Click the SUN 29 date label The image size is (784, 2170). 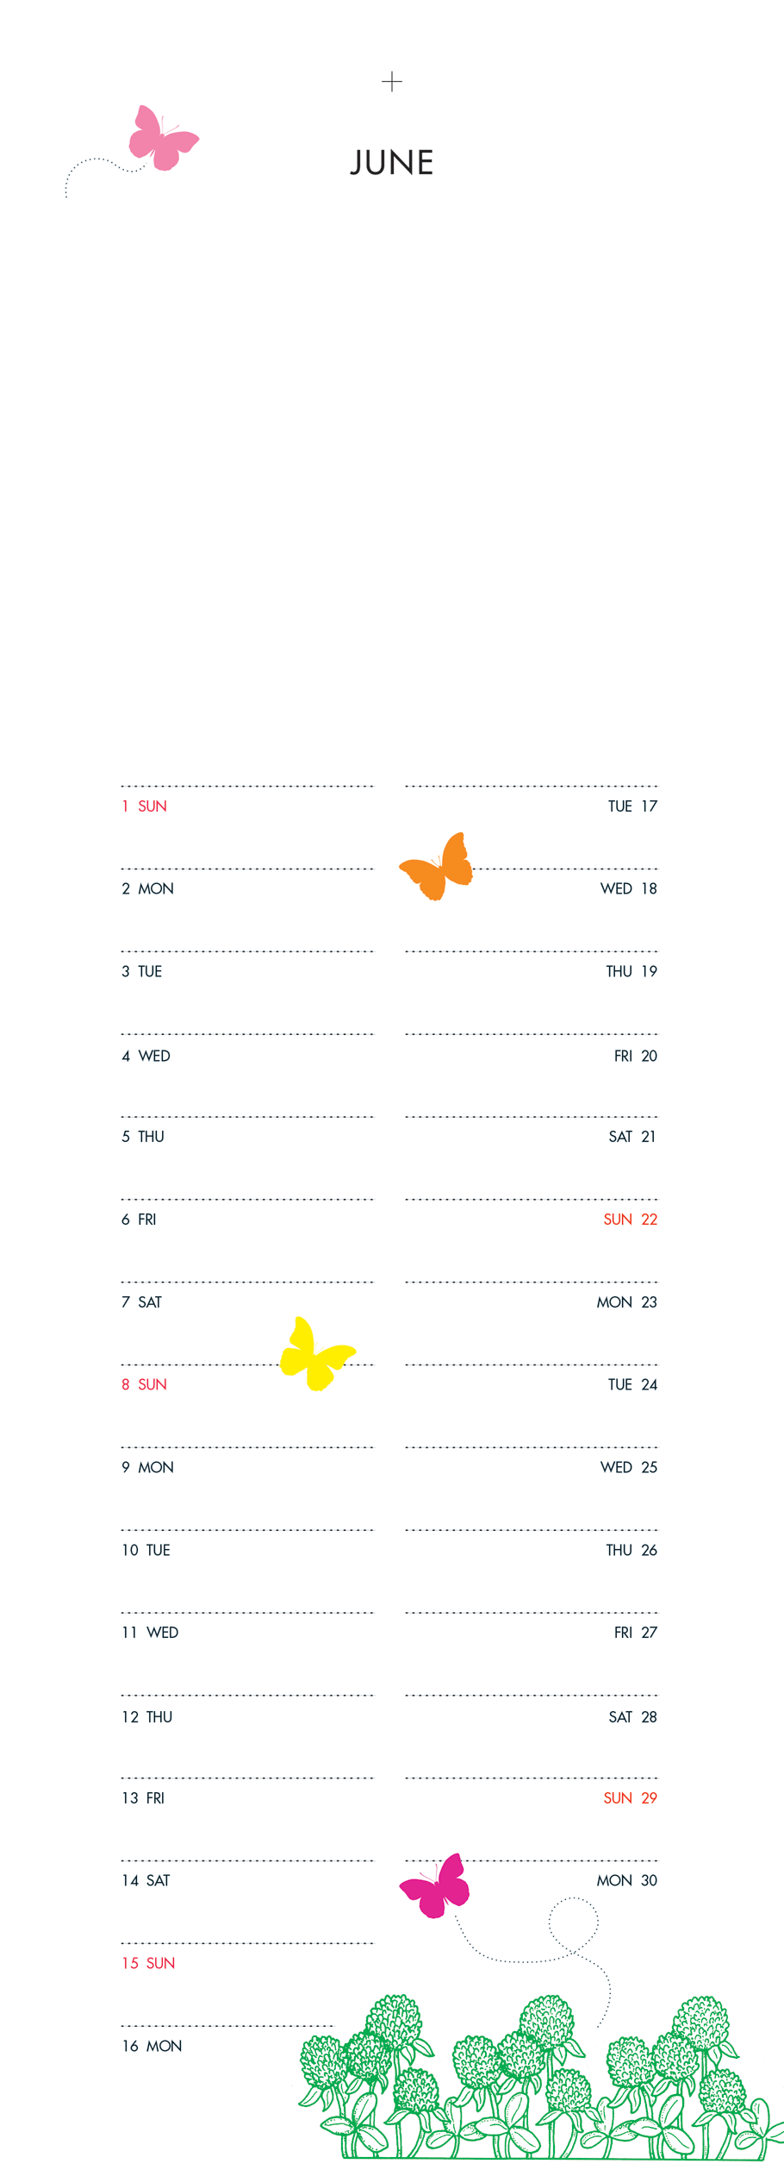coord(630,1798)
